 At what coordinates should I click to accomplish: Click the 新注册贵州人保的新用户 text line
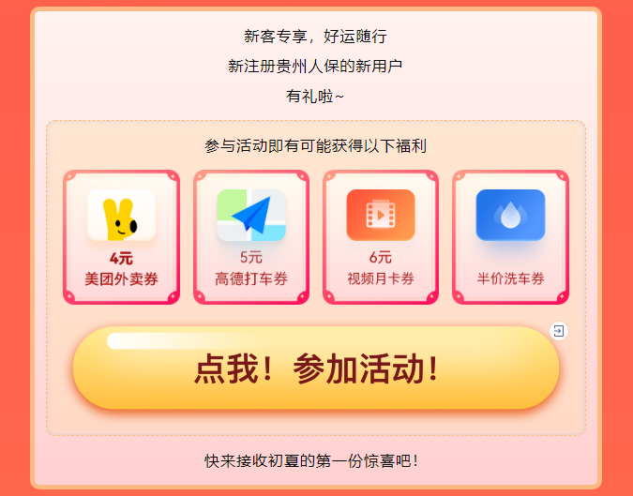pos(315,67)
